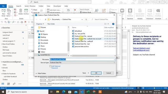Image resolution: width=168 pixels, height=94 pixels.
Task: Select file 'personal data archive'
Action: click(82, 46)
